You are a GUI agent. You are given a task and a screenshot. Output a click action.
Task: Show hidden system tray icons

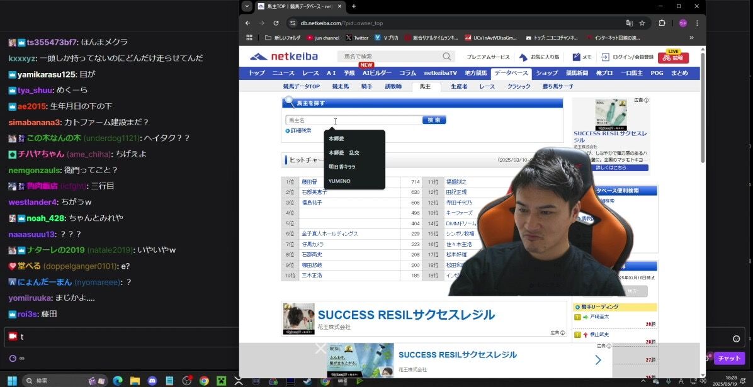click(643, 381)
